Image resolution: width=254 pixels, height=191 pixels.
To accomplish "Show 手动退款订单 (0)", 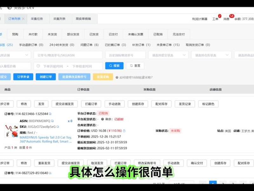I will pos(31,45).
